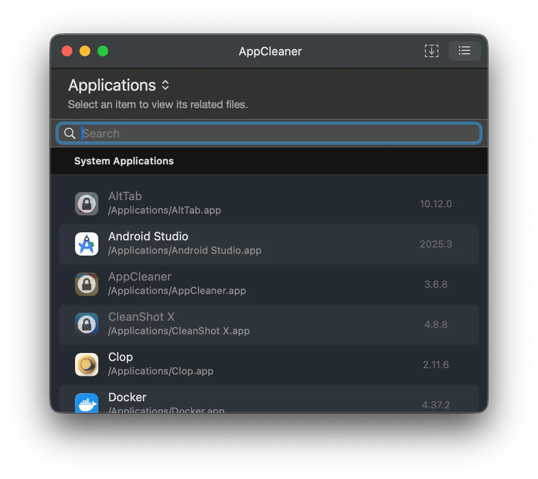Click the /Applications/AppCleaner.app path

point(177,290)
